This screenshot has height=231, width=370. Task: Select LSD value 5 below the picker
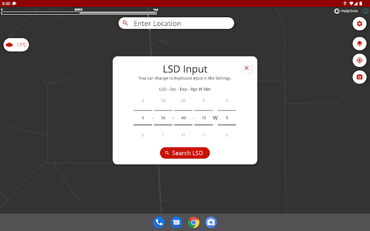(x=143, y=135)
